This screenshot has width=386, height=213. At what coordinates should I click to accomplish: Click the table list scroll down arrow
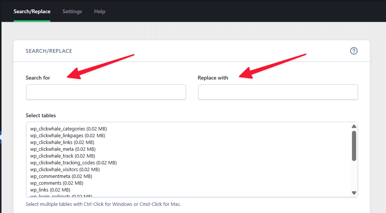pyautogui.click(x=354, y=193)
